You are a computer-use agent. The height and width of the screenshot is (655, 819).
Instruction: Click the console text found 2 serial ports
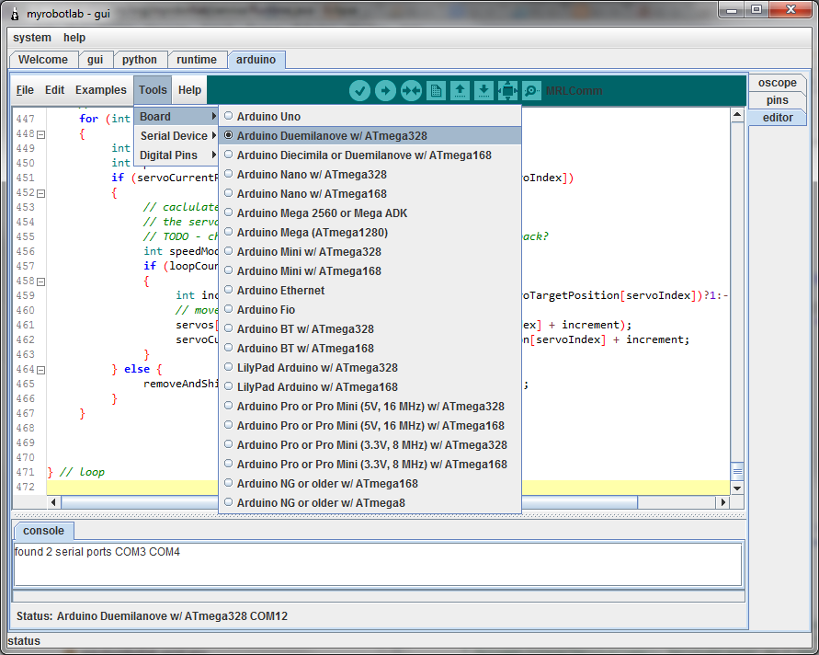[x=97, y=551]
